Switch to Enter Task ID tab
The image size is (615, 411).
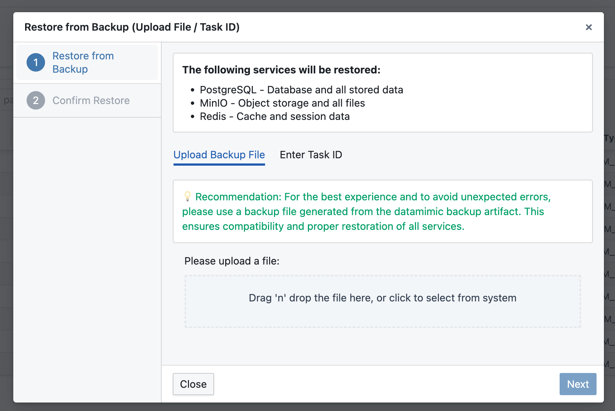[x=311, y=155]
